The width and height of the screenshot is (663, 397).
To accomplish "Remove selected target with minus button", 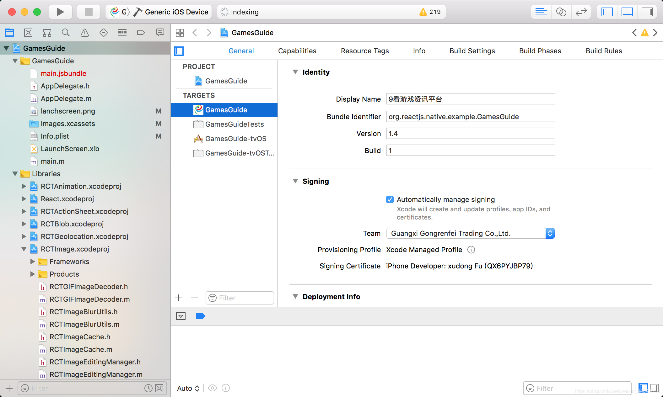I will pos(194,298).
